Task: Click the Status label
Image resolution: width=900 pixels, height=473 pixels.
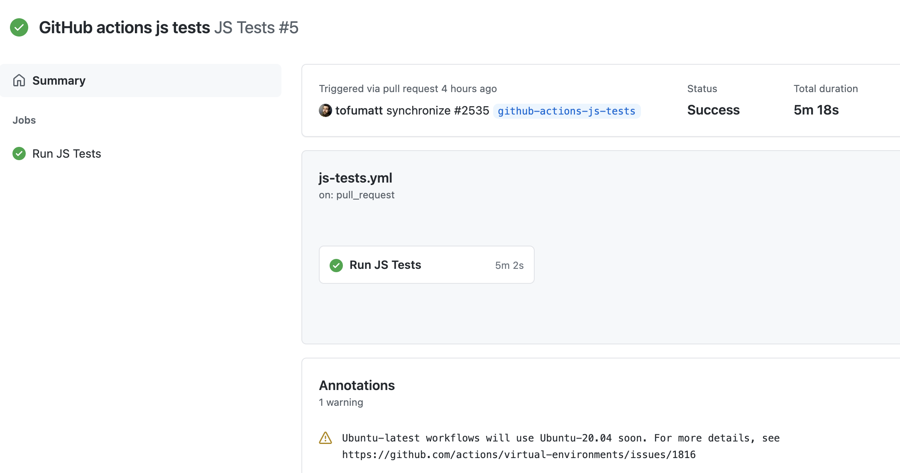Action: (x=702, y=89)
